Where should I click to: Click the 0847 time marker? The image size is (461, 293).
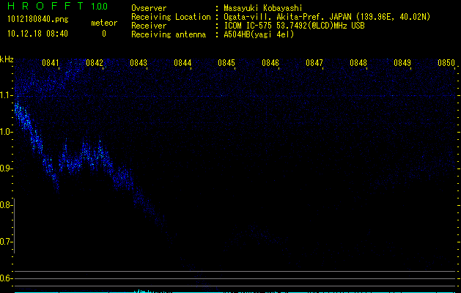[x=314, y=63]
